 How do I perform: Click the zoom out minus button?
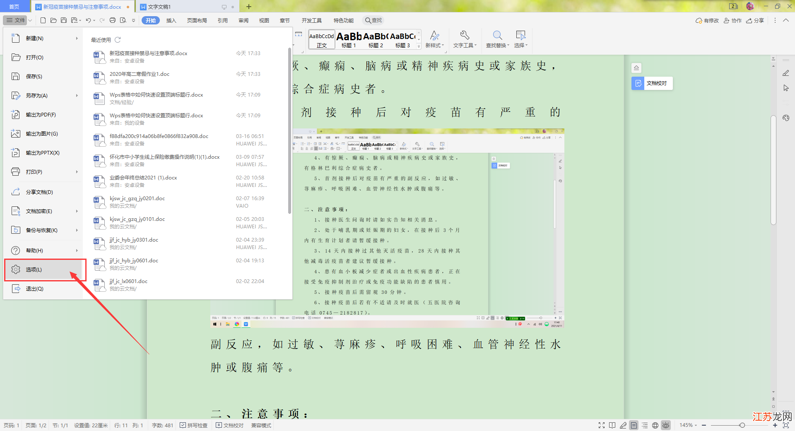[704, 425]
